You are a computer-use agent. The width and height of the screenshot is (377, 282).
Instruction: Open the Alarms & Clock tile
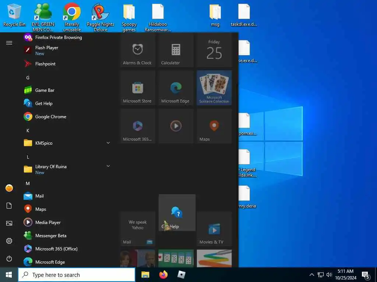[x=138, y=50]
